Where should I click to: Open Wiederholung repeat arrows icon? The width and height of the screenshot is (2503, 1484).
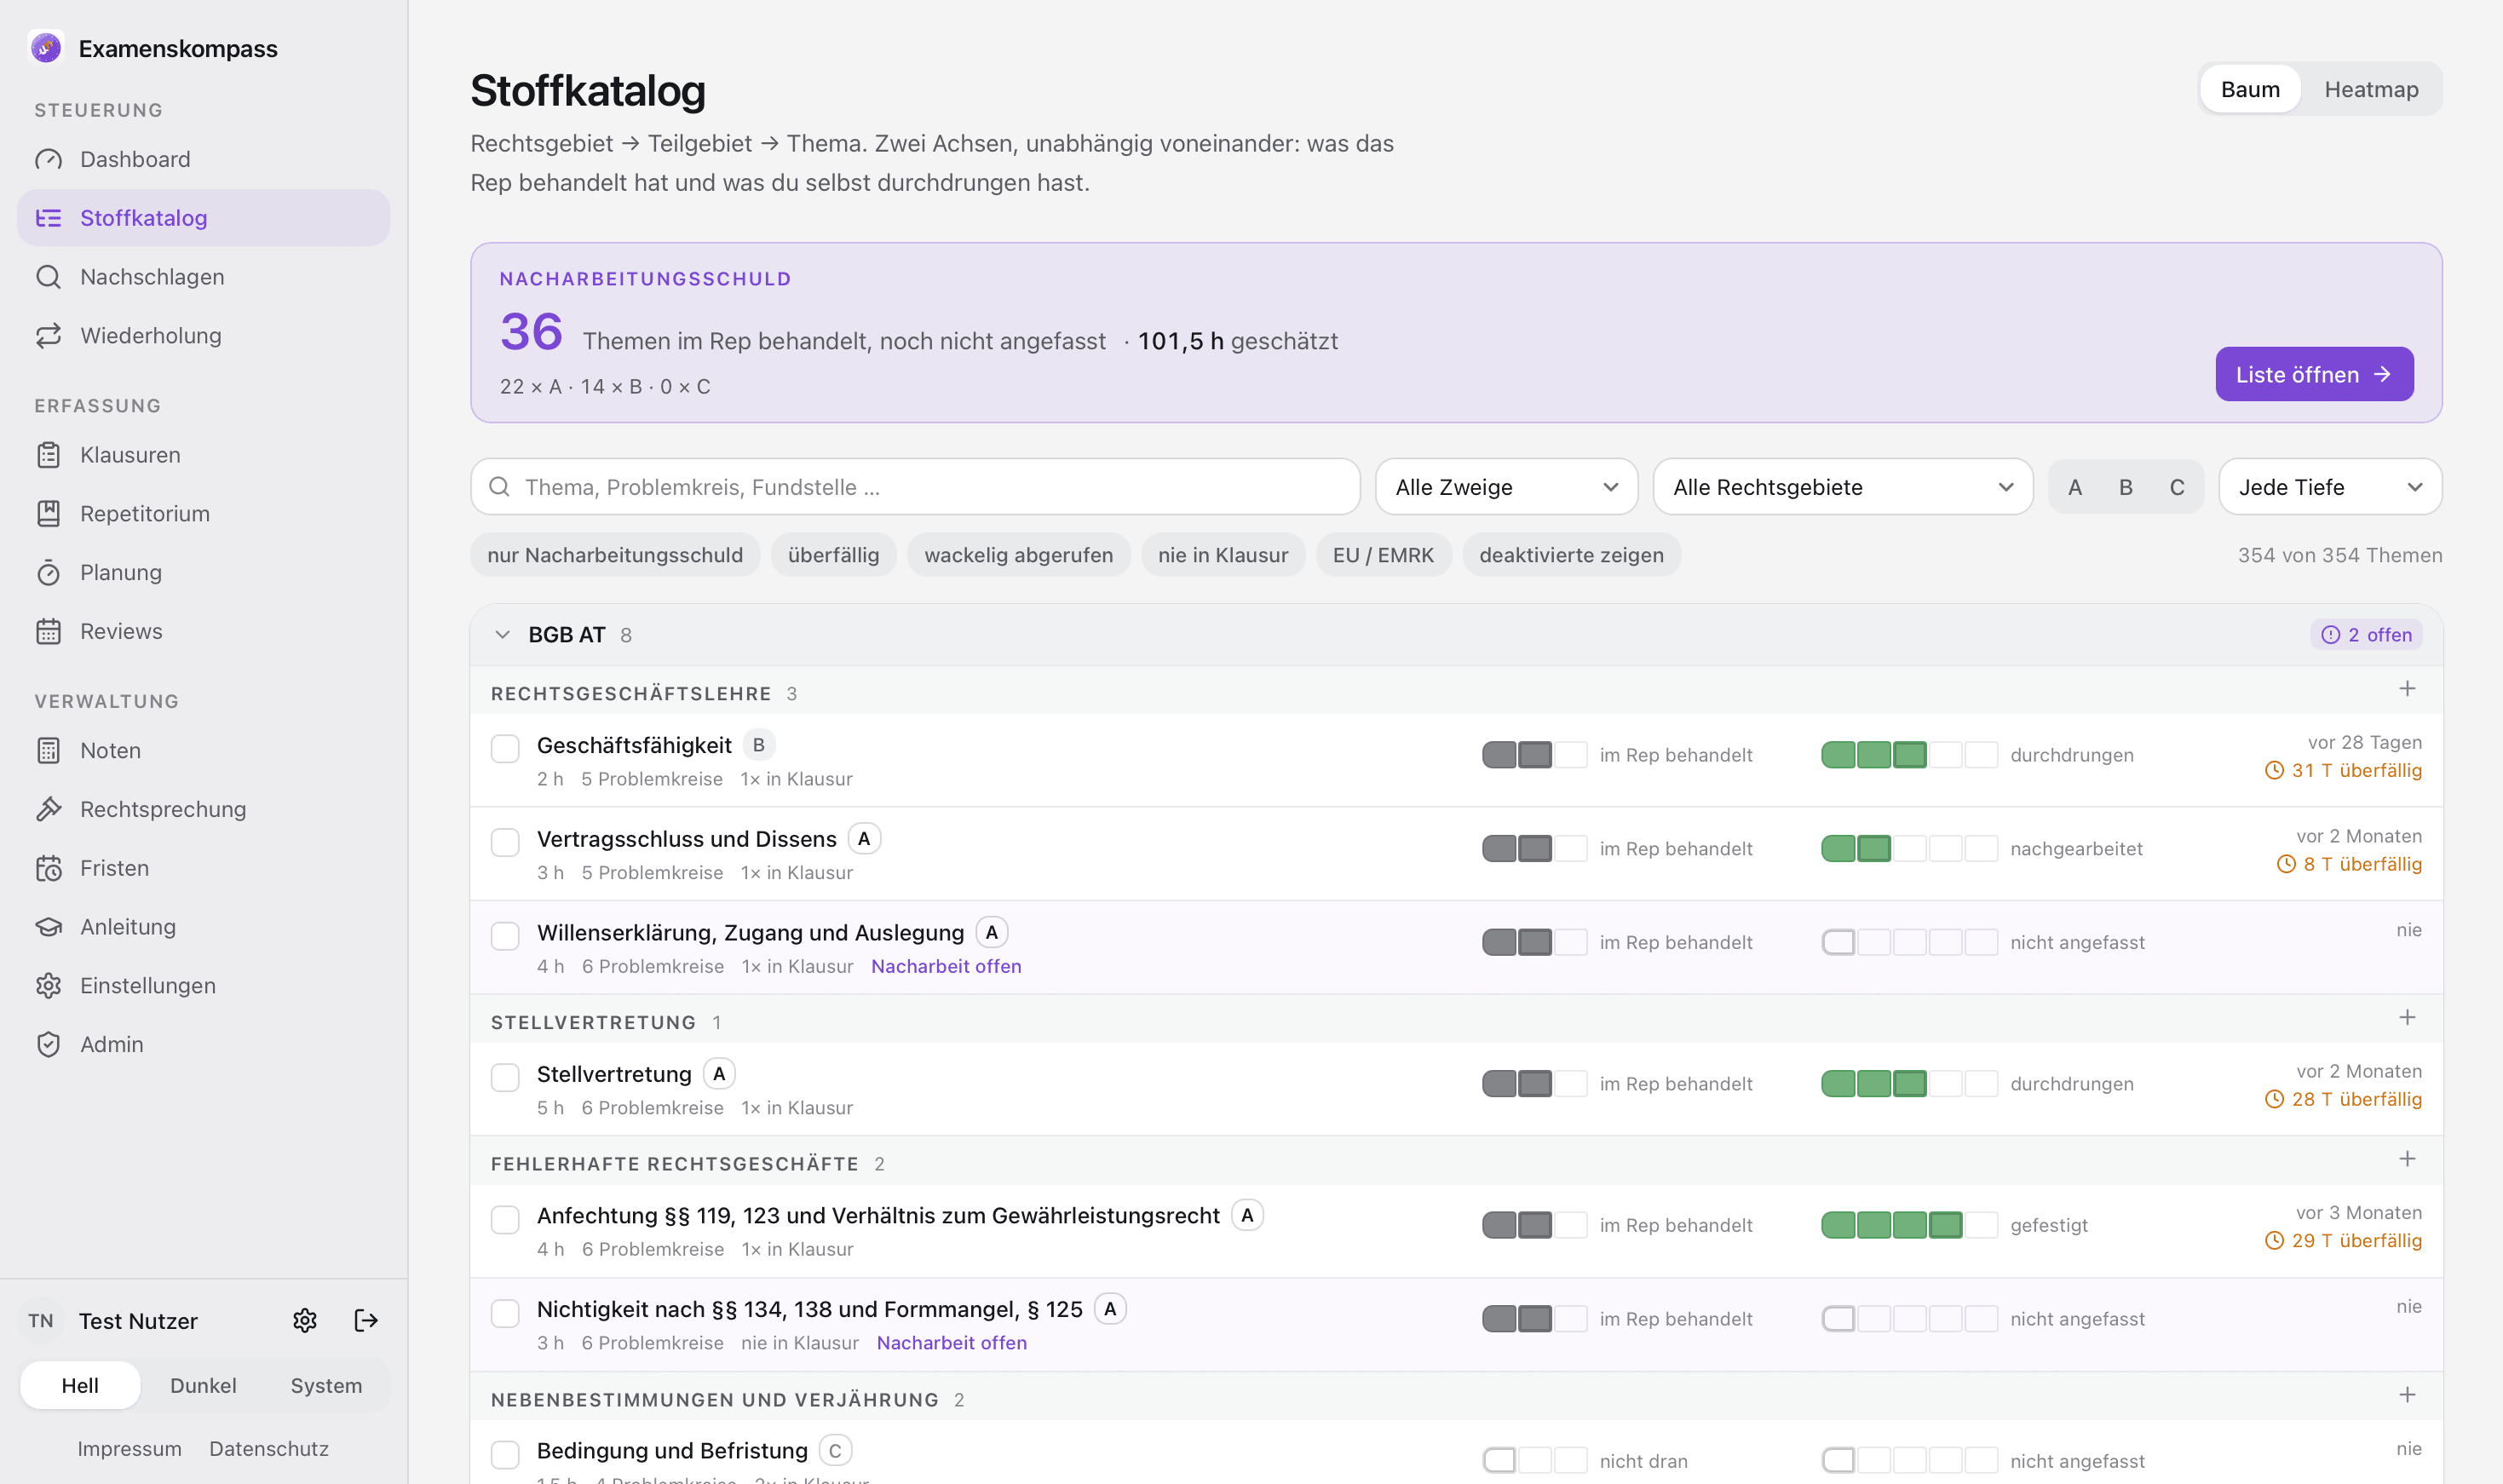48,336
